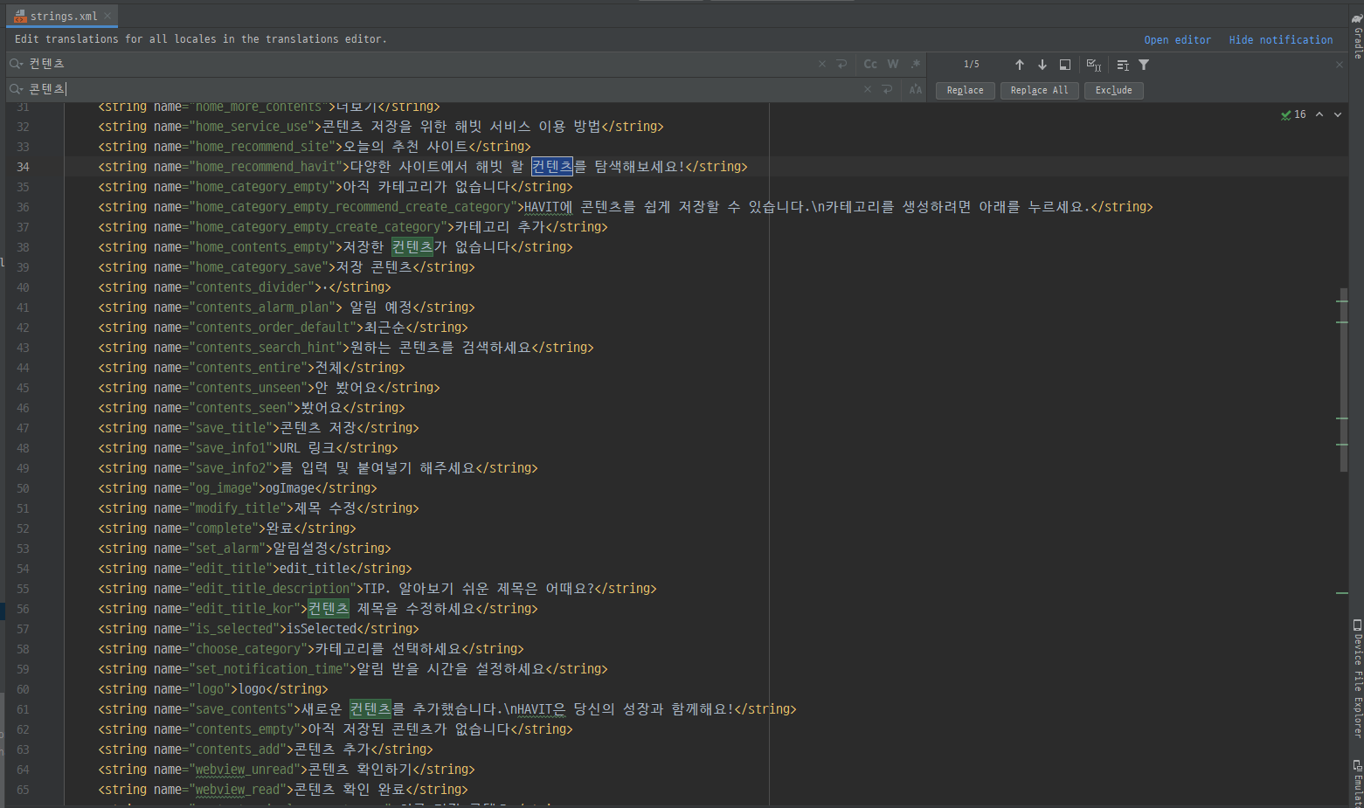This screenshot has height=808, width=1364.
Task: Enable whole words (W) matching
Action: [x=893, y=63]
